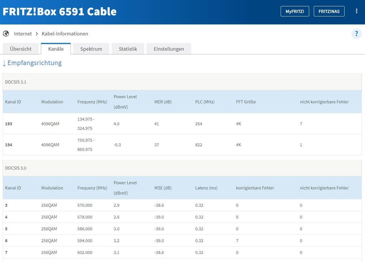The height and width of the screenshot is (262, 365).
Task: Click the MyFRITZ! button
Action: tap(294, 11)
